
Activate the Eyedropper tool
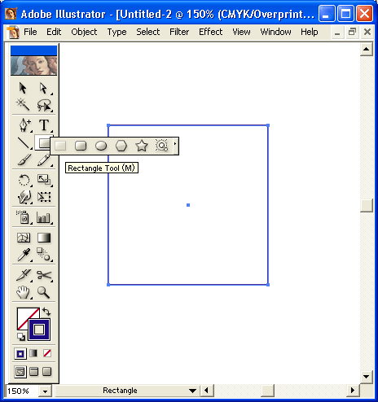click(24, 255)
